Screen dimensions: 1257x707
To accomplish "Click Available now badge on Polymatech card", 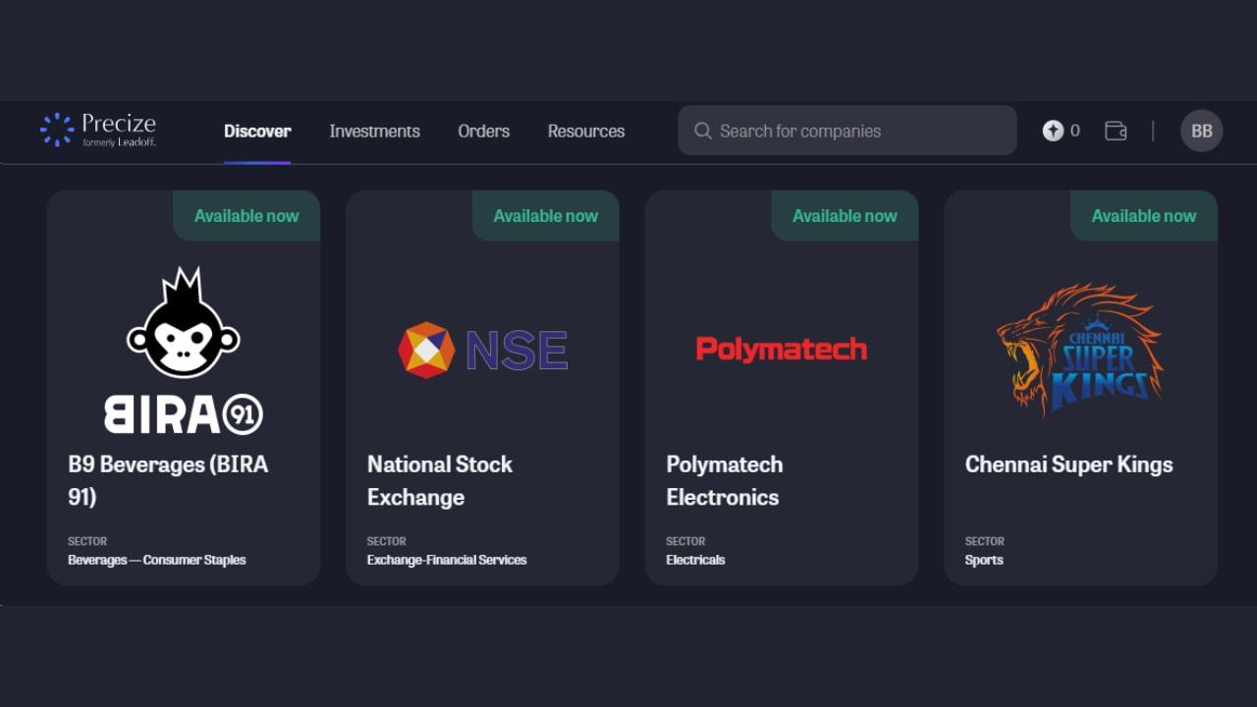I will 845,216.
